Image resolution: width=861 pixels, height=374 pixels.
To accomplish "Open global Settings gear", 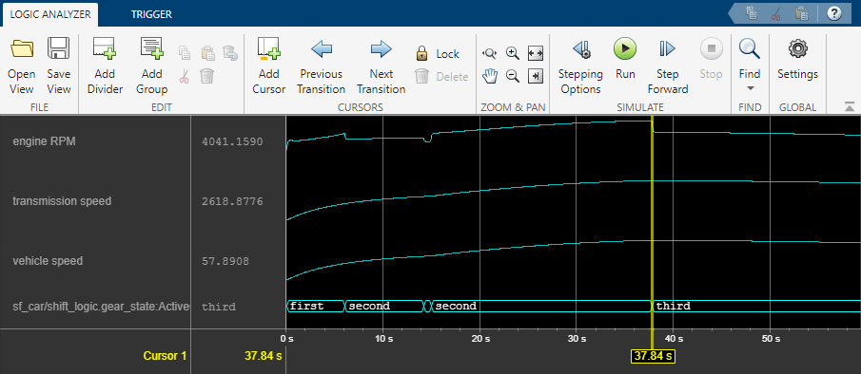I will (x=797, y=59).
